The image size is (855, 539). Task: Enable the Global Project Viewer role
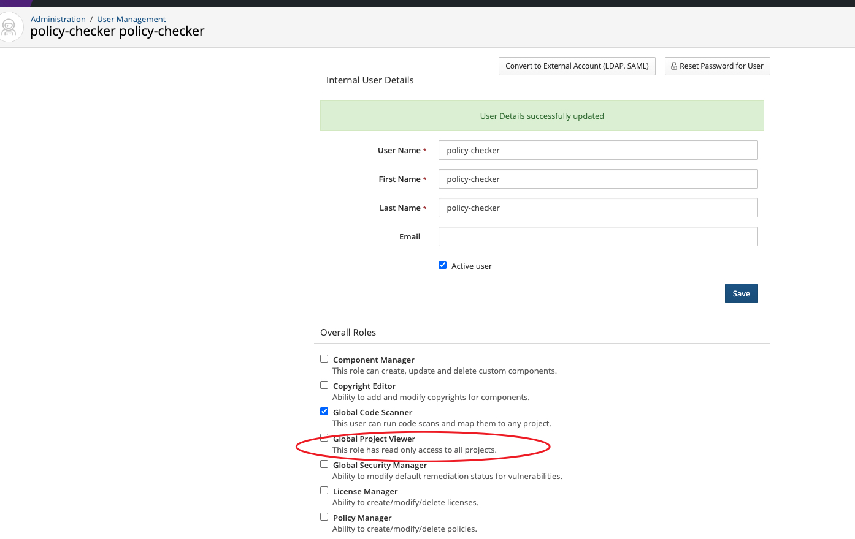coord(324,437)
